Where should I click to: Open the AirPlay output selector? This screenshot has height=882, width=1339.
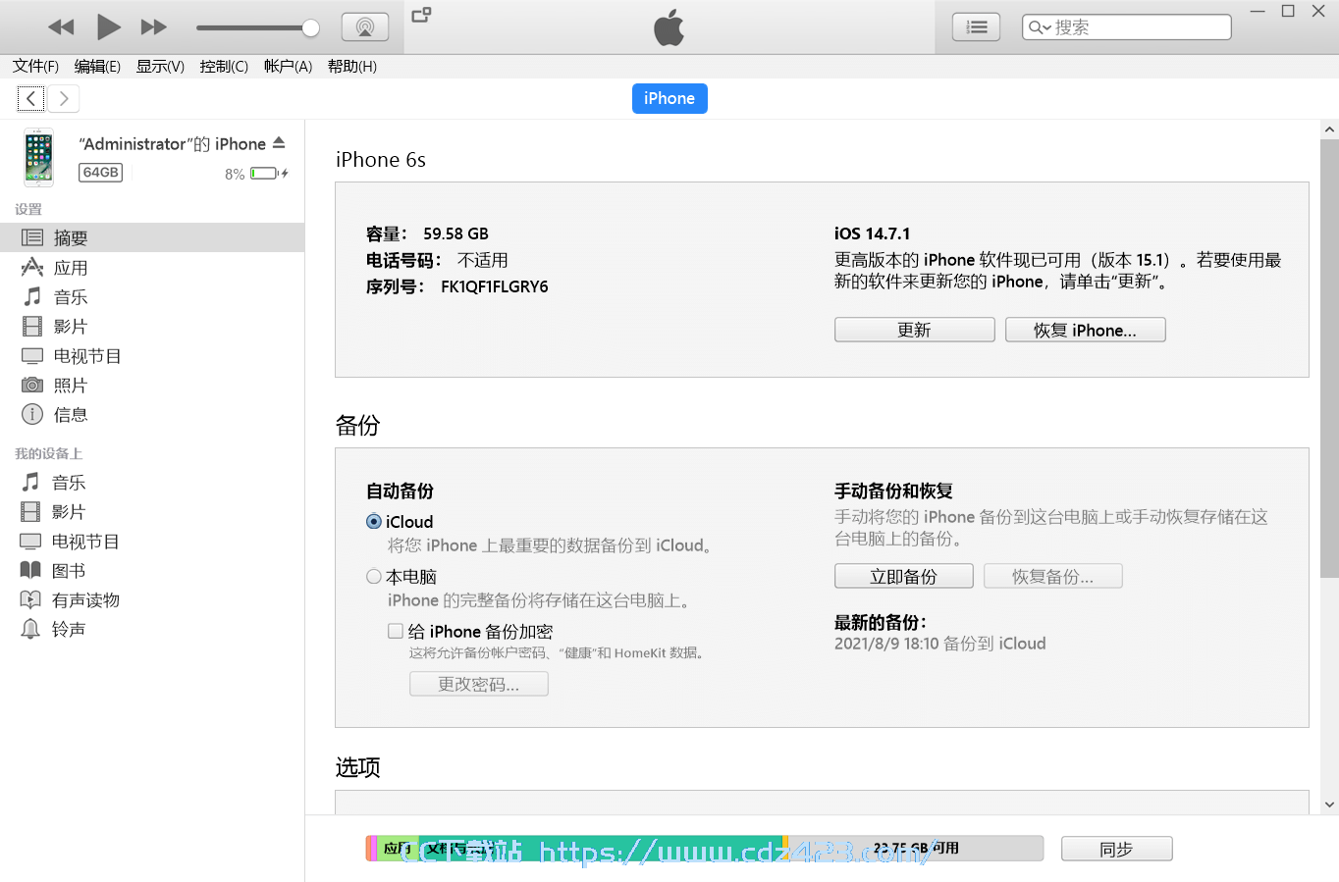pos(364,27)
